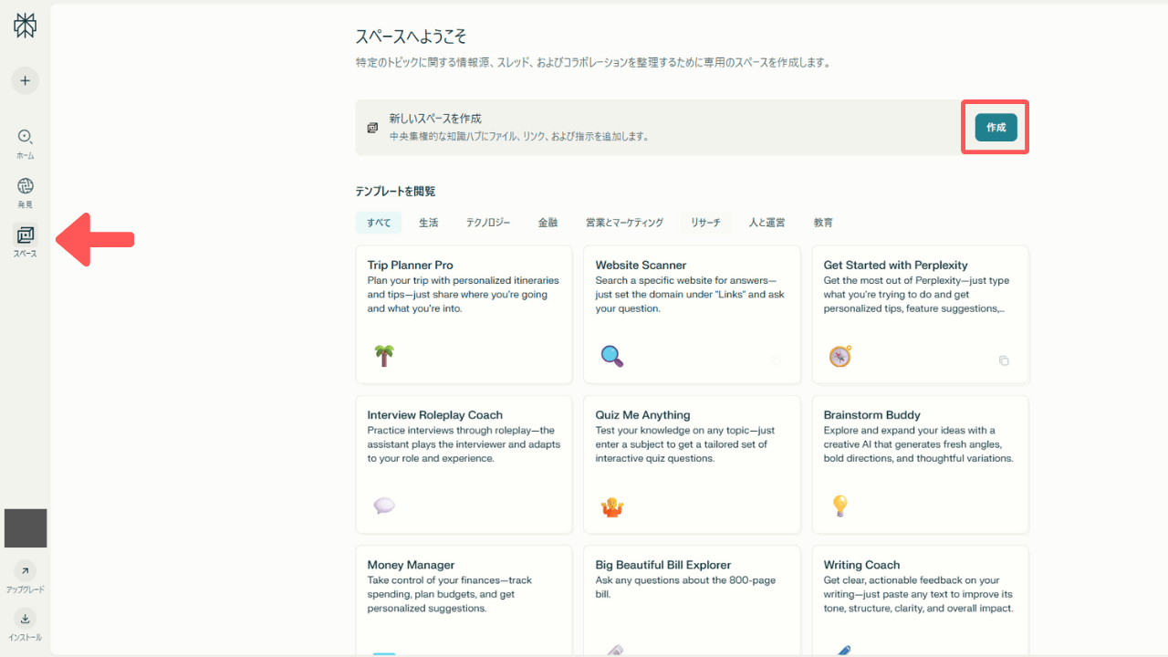Open the Big Beautiful Bill Explorer template title
The height and width of the screenshot is (657, 1168).
coord(663,565)
